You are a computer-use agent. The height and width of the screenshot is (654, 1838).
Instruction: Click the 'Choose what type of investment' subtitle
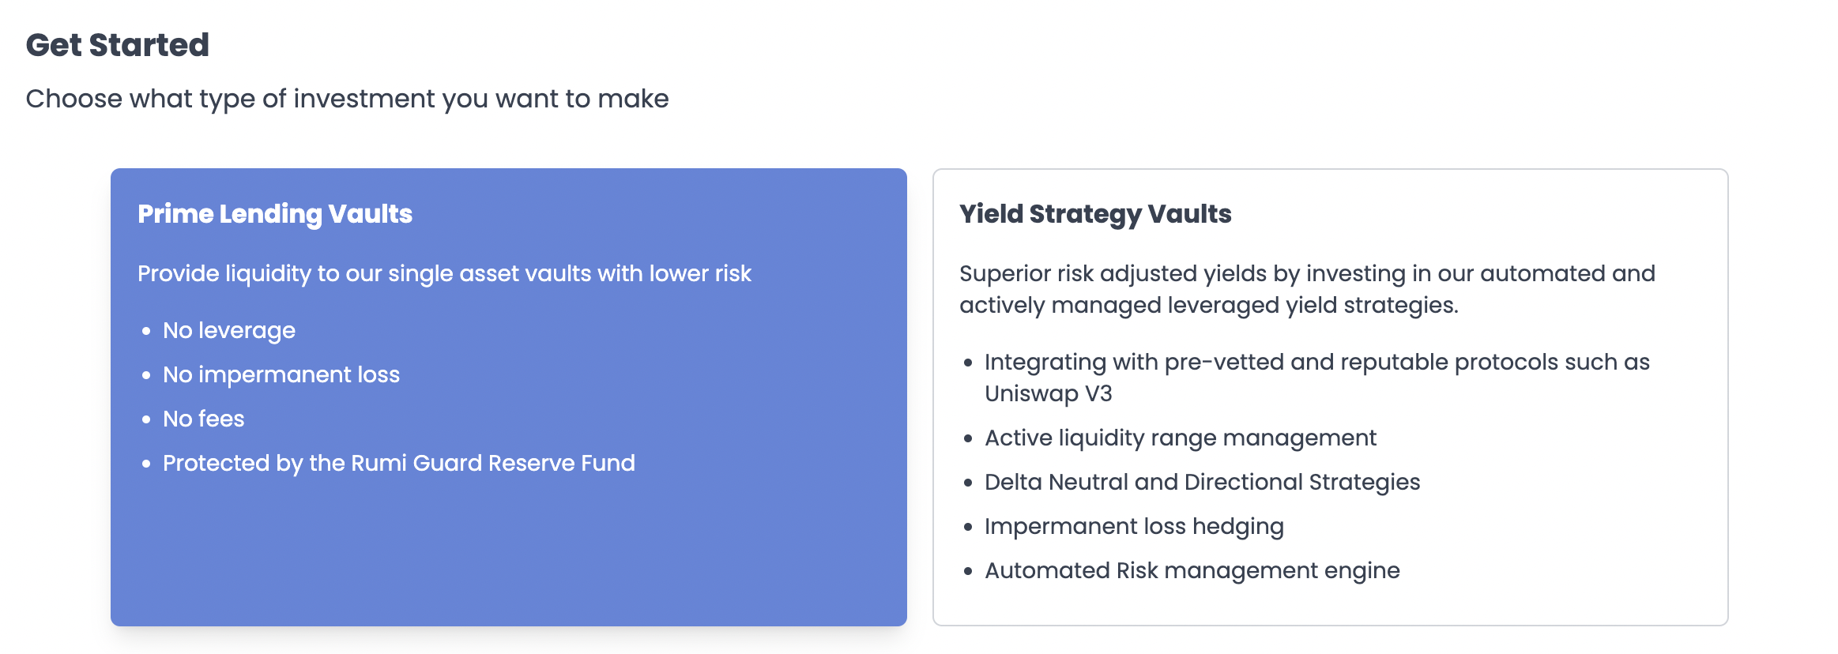point(347,99)
